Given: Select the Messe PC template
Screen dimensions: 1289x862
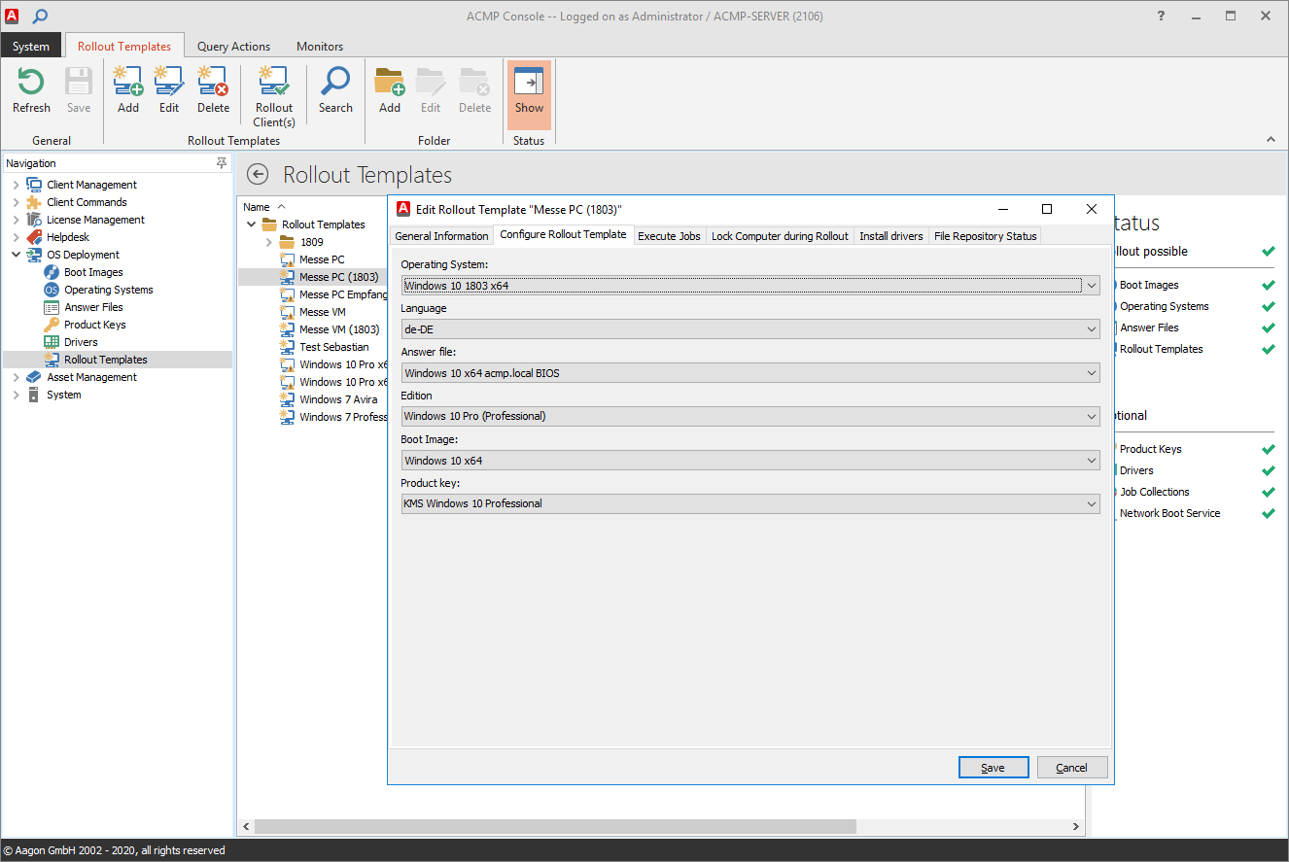Looking at the screenshot, I should point(322,259).
